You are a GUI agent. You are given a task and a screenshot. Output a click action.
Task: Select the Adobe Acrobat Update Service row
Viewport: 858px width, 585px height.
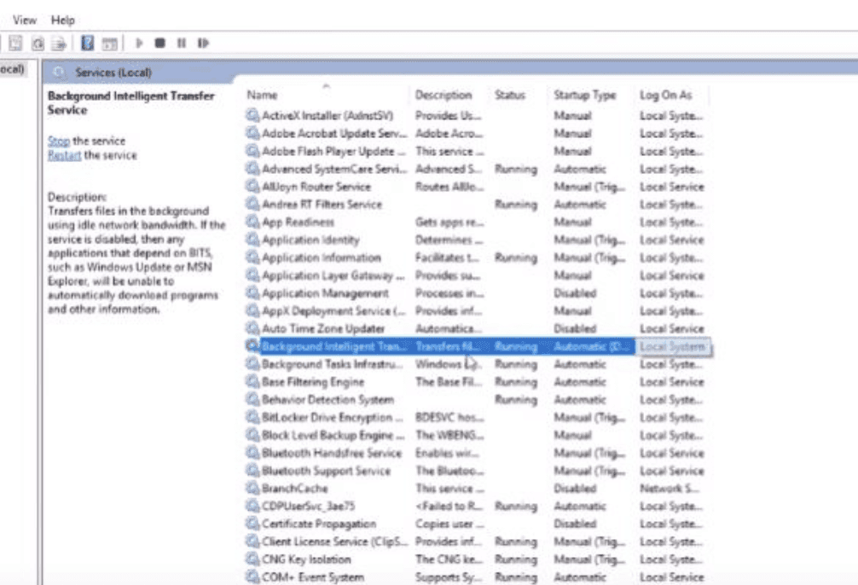pos(477,133)
